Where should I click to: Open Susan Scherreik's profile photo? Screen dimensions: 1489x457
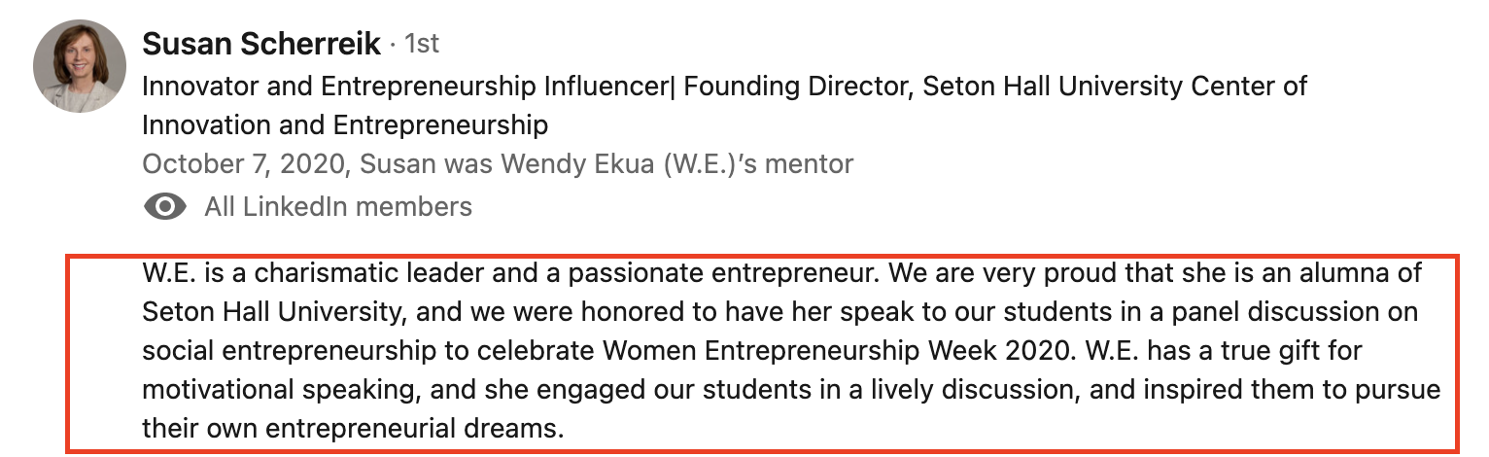pyautogui.click(x=80, y=66)
